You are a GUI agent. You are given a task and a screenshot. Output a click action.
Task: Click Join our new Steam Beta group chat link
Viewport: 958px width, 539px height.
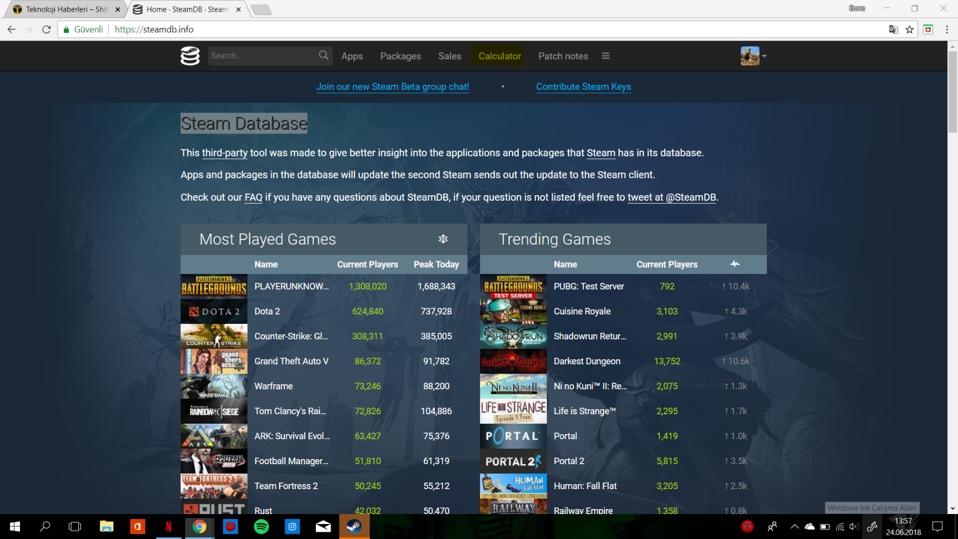[x=393, y=87]
